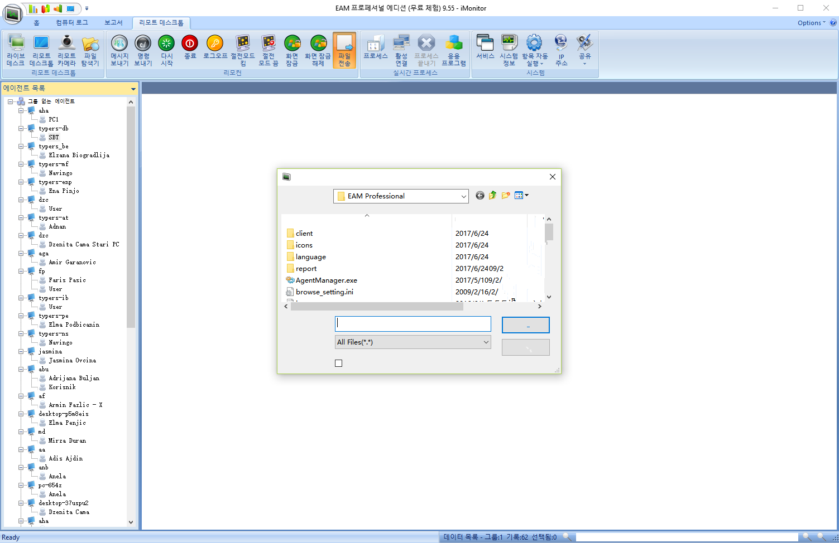Close the file dialog
Image resolution: width=839 pixels, height=543 pixels.
click(552, 177)
